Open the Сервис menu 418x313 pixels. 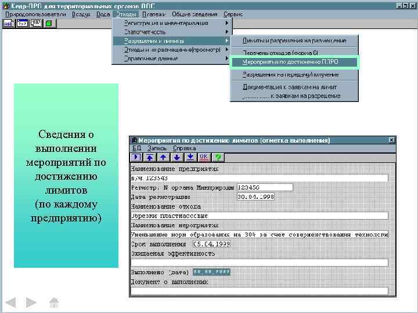tap(233, 14)
